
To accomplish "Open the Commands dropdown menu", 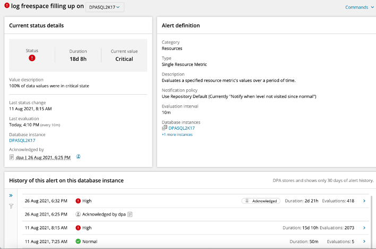I will pyautogui.click(x=360, y=7).
